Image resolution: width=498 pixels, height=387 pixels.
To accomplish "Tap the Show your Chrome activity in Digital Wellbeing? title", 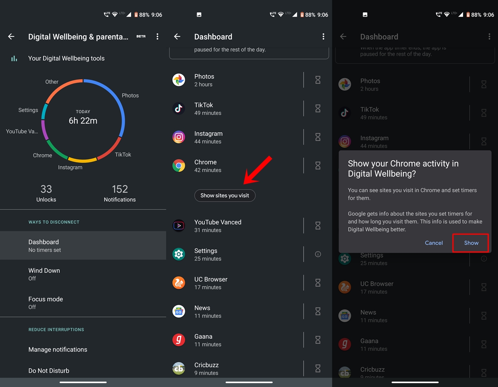I will click(x=403, y=168).
